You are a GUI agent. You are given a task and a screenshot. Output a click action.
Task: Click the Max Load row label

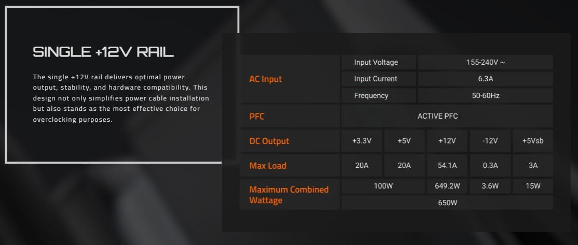(268, 166)
